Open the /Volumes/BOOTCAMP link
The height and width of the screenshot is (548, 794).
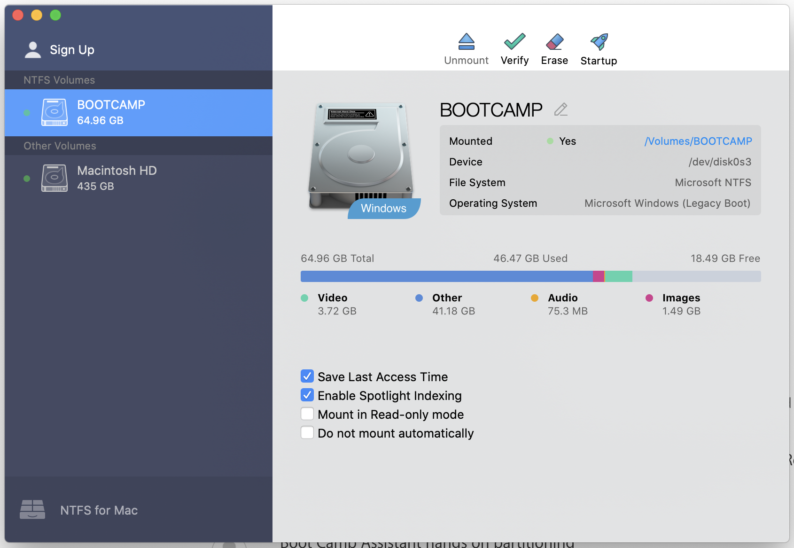point(698,141)
